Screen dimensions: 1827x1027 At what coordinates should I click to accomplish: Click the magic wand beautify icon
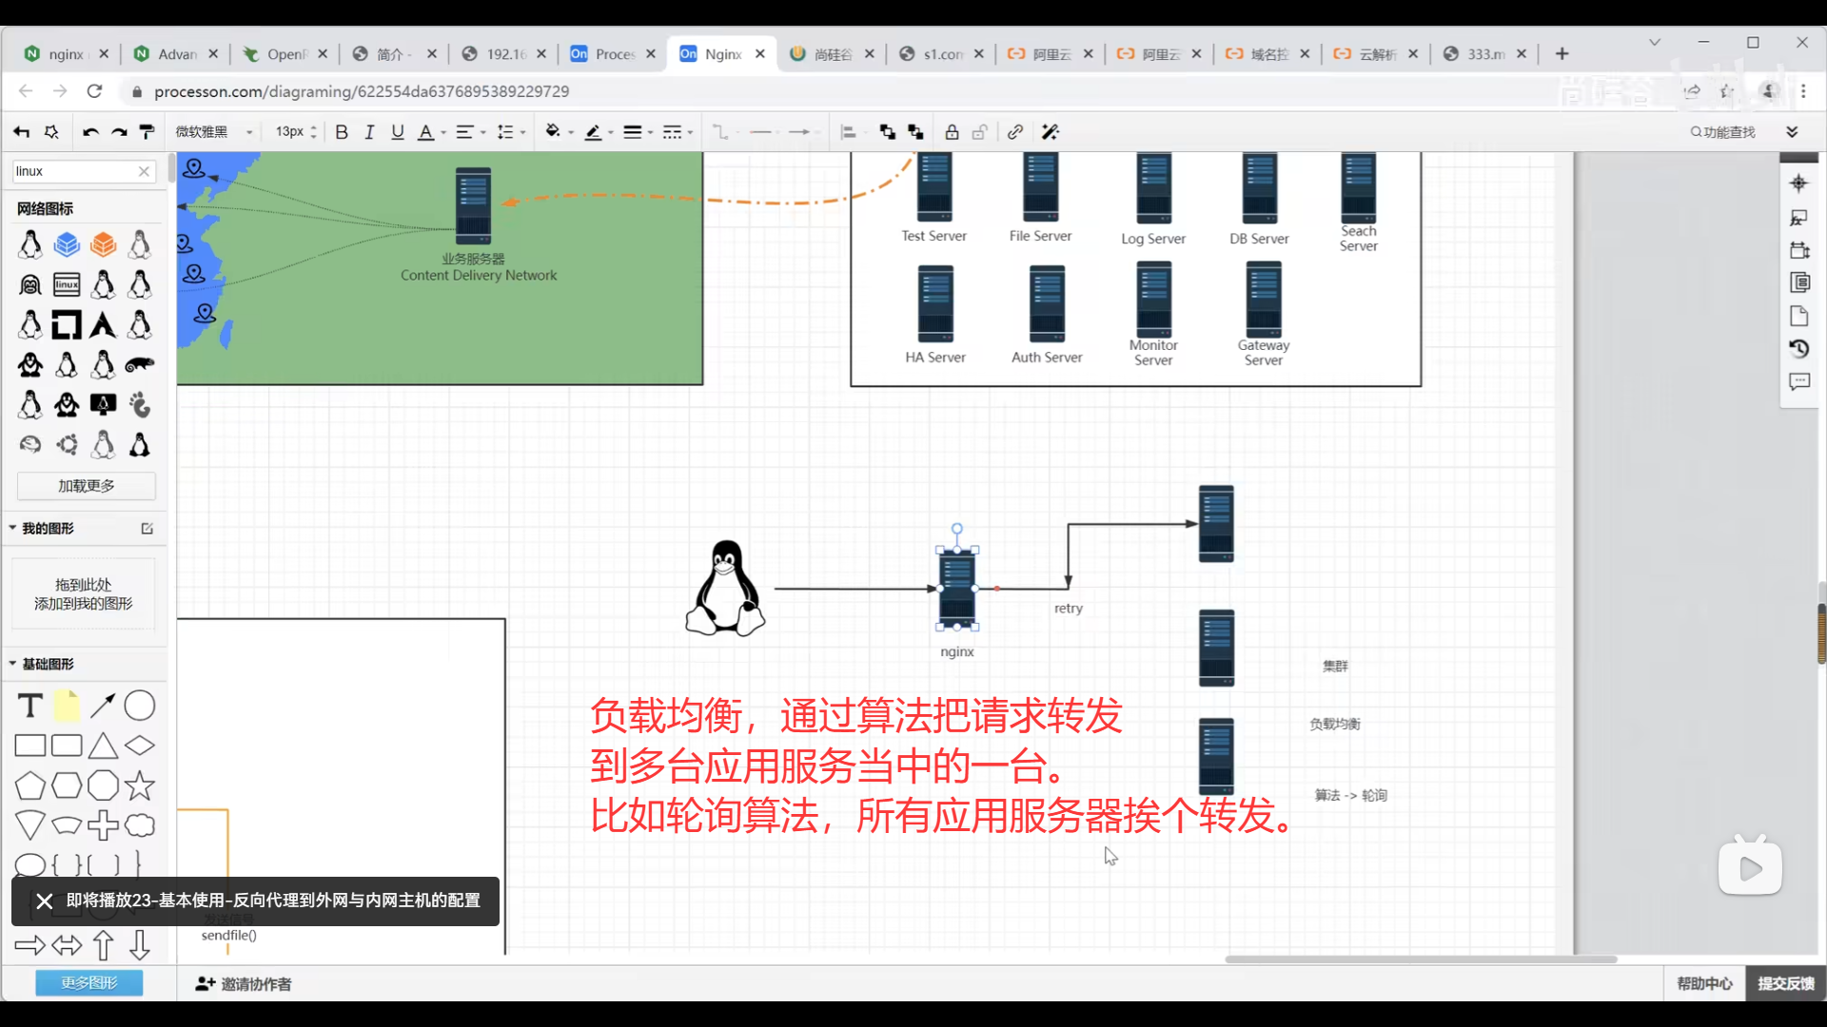pyautogui.click(x=1051, y=132)
